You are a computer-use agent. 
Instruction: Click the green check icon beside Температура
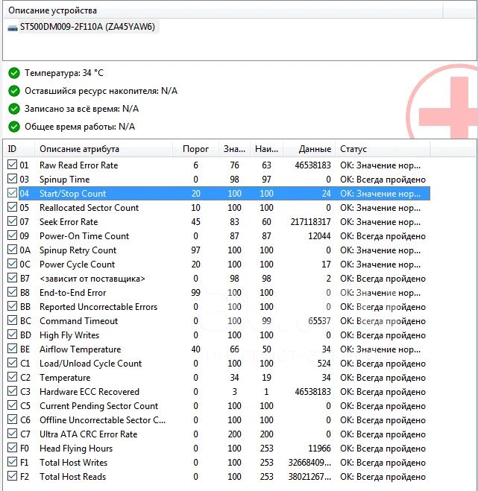click(x=13, y=73)
